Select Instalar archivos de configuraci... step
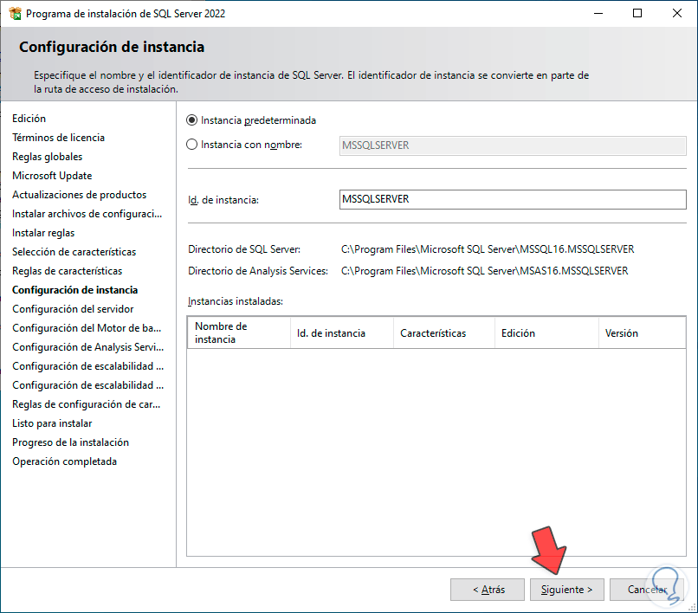Screen dimensions: 698x613 [87, 214]
